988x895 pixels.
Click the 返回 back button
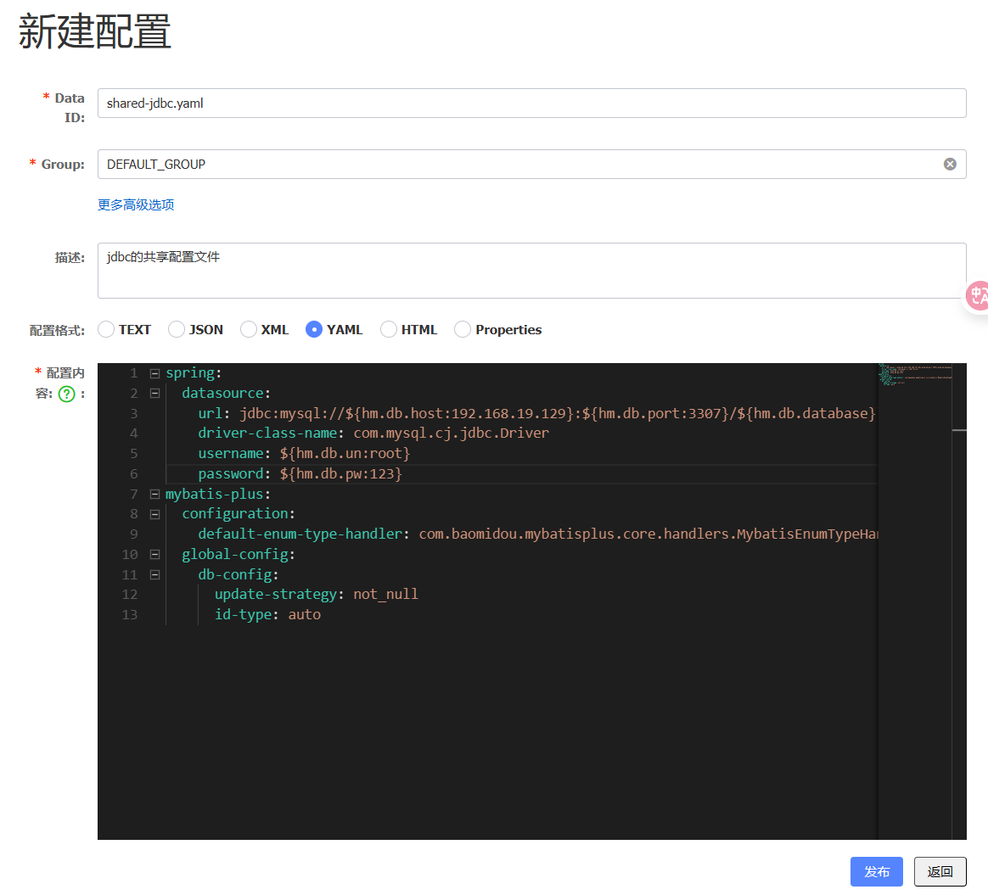(x=940, y=871)
